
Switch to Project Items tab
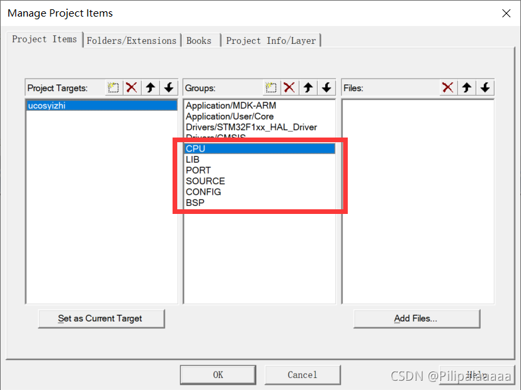[44, 39]
